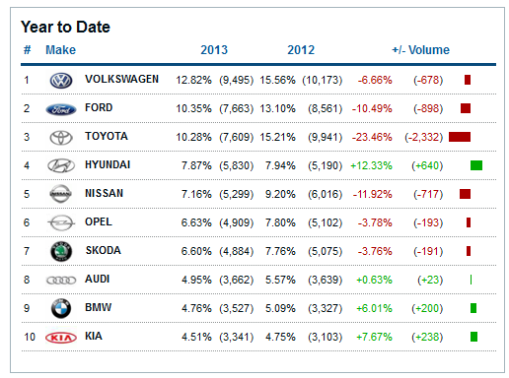509x378 pixels.
Task: Select the TOYOTA make name
Action: pyautogui.click(x=107, y=136)
